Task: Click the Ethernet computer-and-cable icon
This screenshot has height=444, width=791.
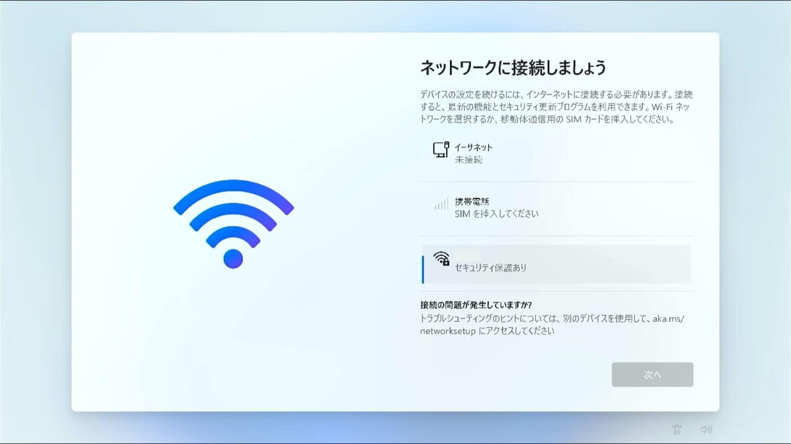Action: 440,149
